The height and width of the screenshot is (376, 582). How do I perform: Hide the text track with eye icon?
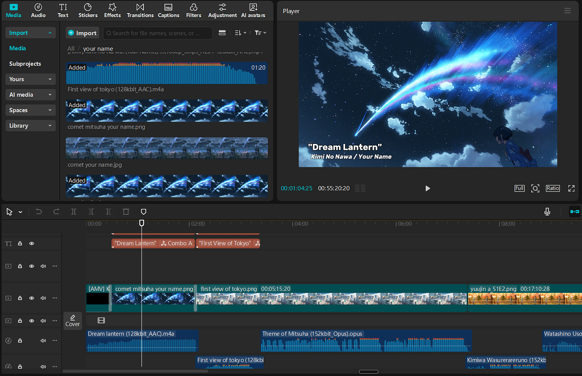pyautogui.click(x=32, y=243)
